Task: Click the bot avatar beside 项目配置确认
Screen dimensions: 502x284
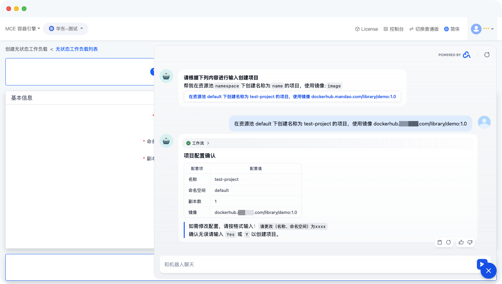Action: tap(166, 141)
